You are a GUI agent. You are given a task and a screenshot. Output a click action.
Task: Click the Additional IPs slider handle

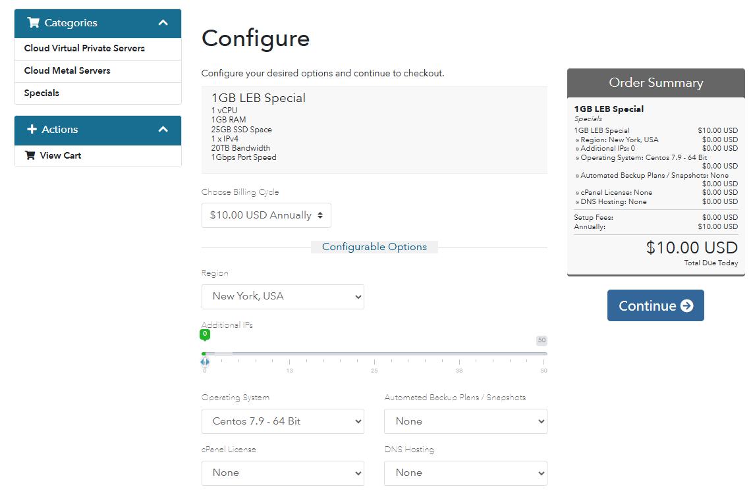pyautogui.click(x=205, y=361)
